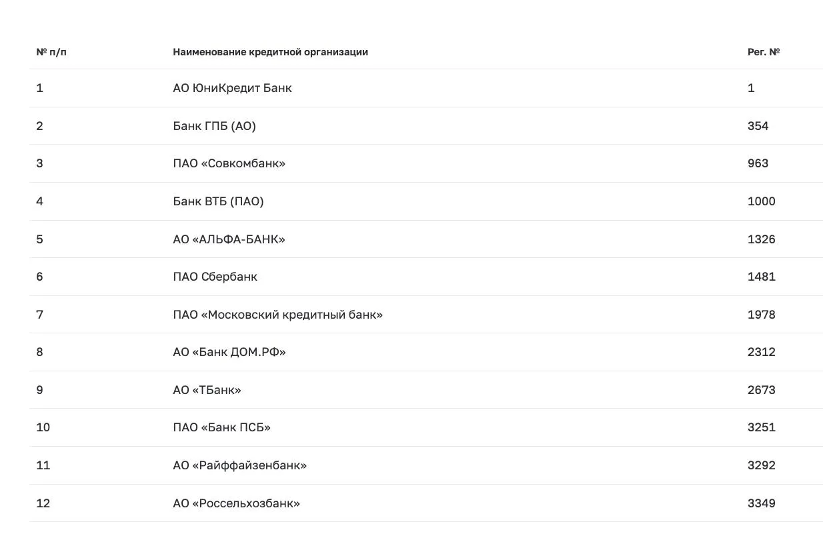Select the АО «Россельхозбанк» row

tap(426, 503)
